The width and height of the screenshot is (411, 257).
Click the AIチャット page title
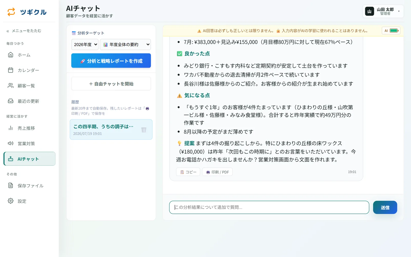83,8
